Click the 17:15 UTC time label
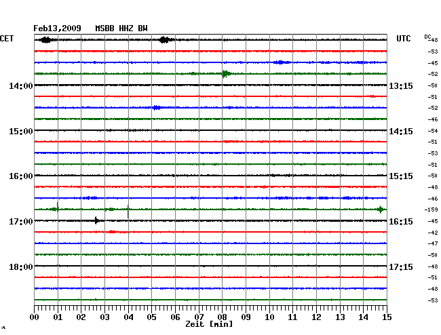441x335 pixels. click(x=401, y=267)
